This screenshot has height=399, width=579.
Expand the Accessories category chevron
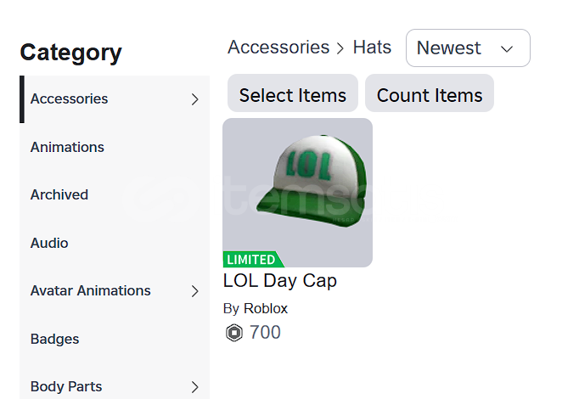[194, 99]
